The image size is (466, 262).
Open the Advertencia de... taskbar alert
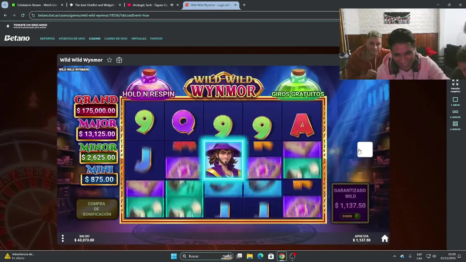(19, 256)
